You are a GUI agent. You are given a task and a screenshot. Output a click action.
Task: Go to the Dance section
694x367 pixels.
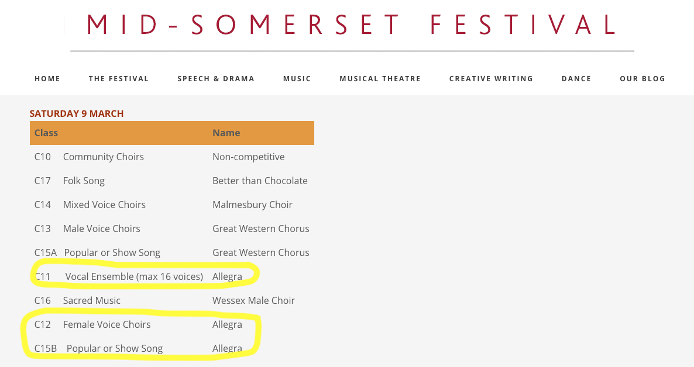[576, 79]
